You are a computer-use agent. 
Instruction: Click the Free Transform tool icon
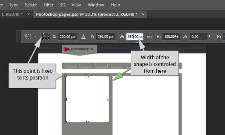pos(28,36)
